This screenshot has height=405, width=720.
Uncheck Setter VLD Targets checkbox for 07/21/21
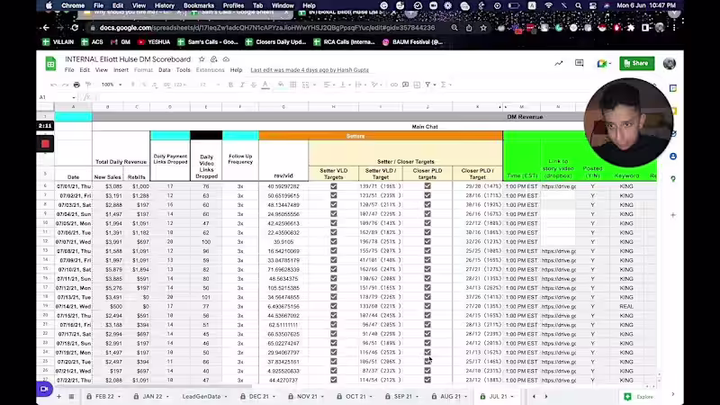point(333,371)
